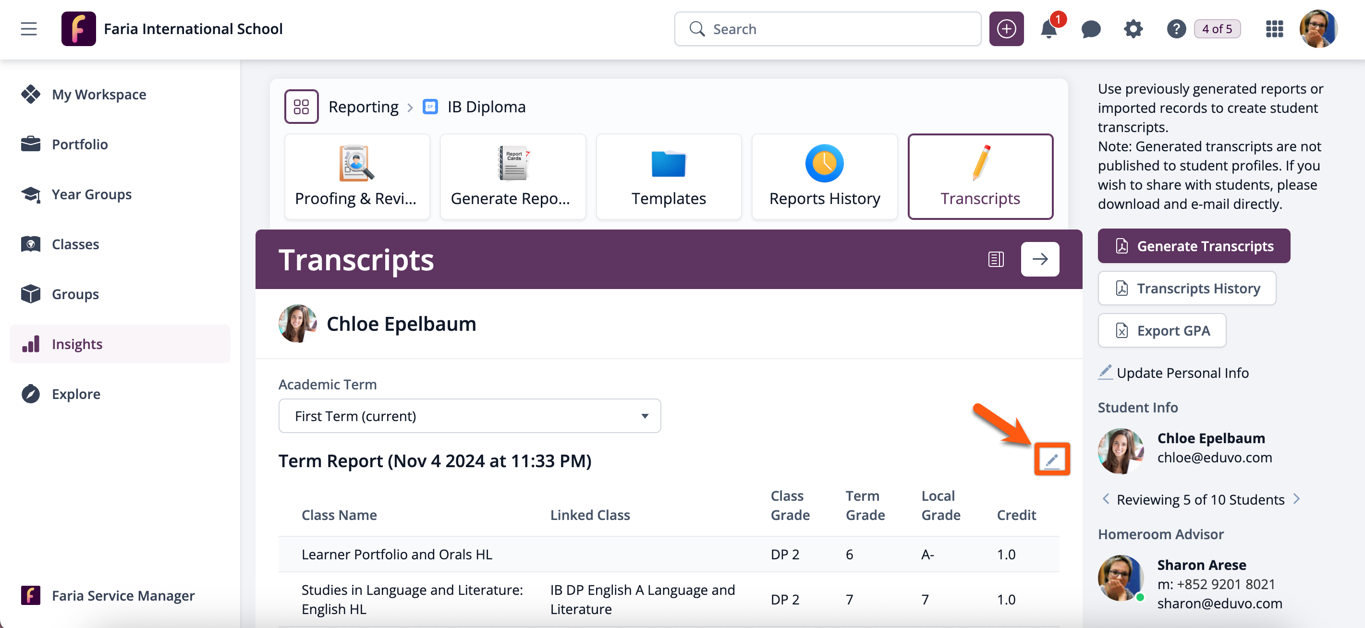Go to previous student with left chevron

[1106, 499]
